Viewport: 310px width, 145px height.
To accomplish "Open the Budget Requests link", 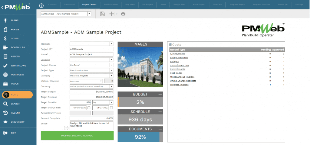I will [179, 58].
